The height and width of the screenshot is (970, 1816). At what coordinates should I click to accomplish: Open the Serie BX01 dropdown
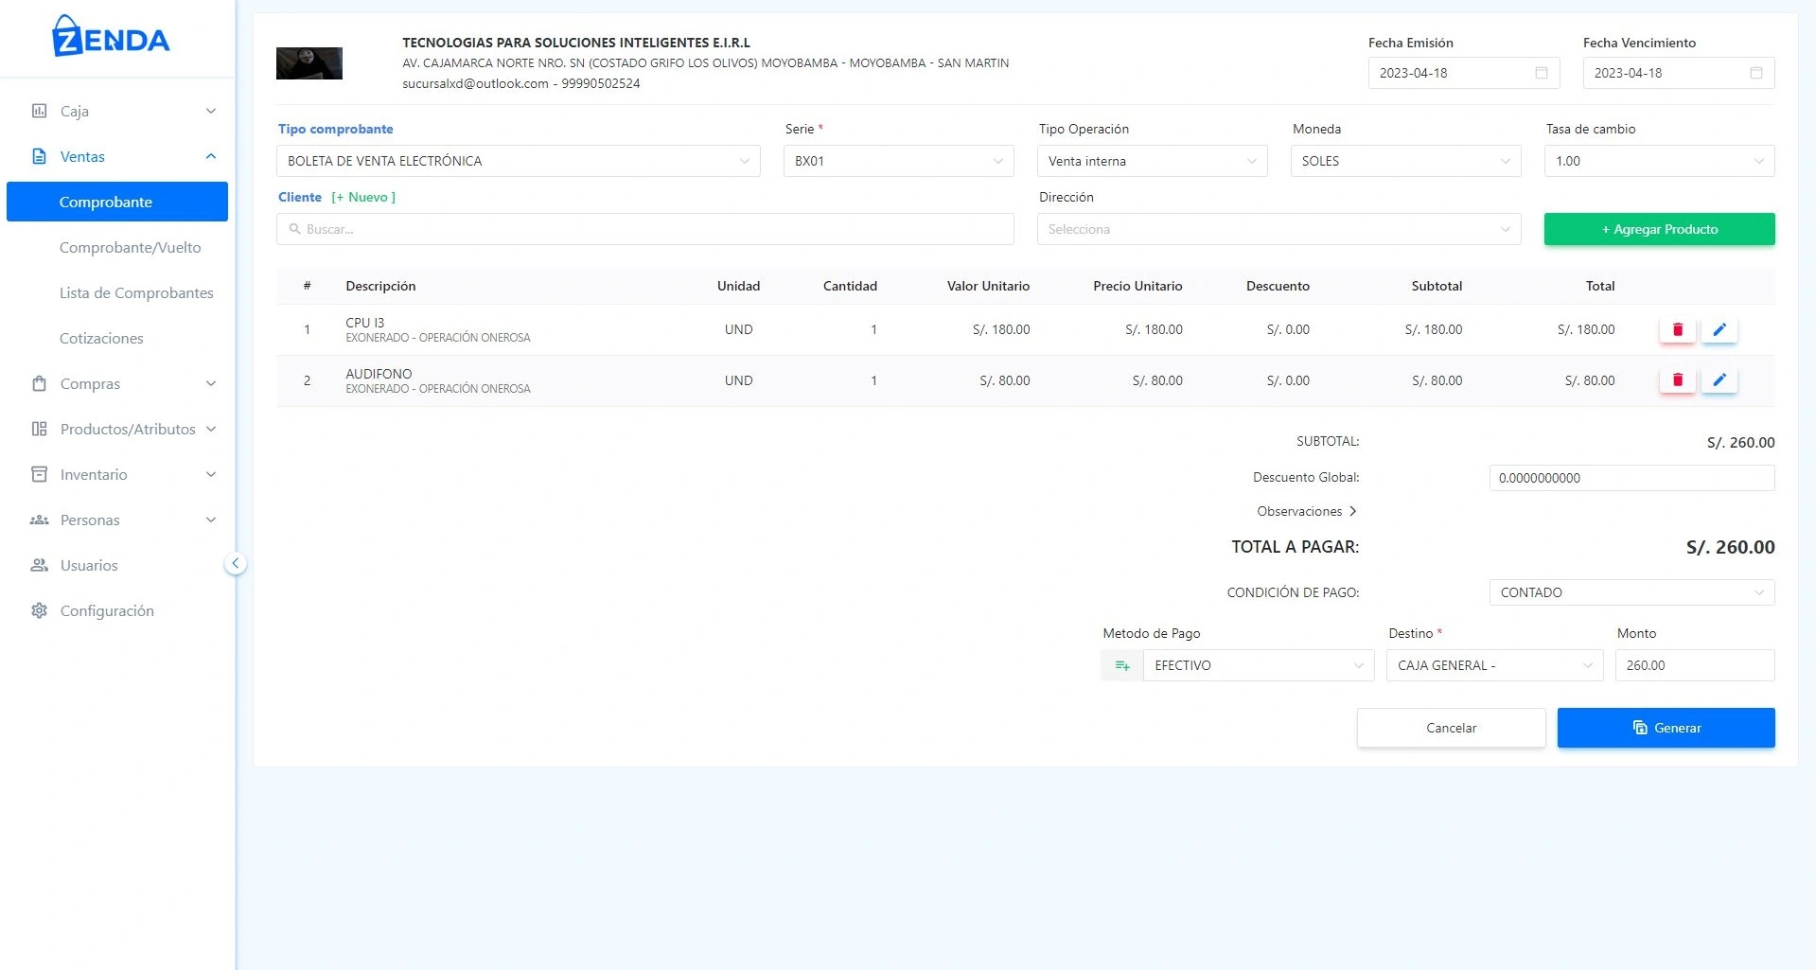(x=897, y=161)
